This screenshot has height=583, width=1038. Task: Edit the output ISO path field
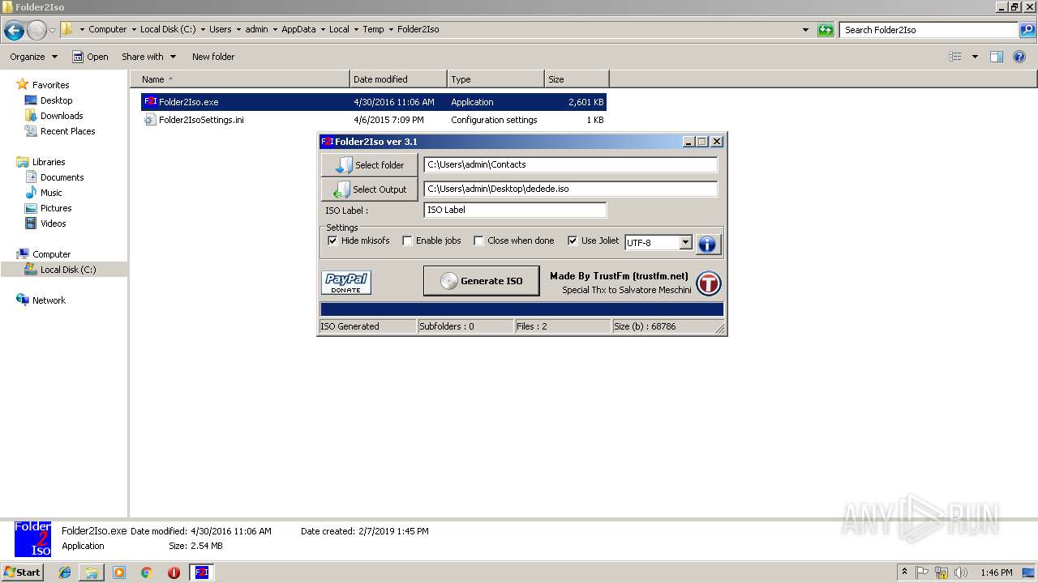coord(570,189)
